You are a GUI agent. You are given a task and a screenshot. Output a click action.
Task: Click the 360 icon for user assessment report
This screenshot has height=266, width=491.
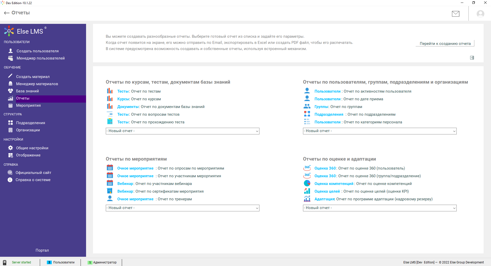[307, 168]
